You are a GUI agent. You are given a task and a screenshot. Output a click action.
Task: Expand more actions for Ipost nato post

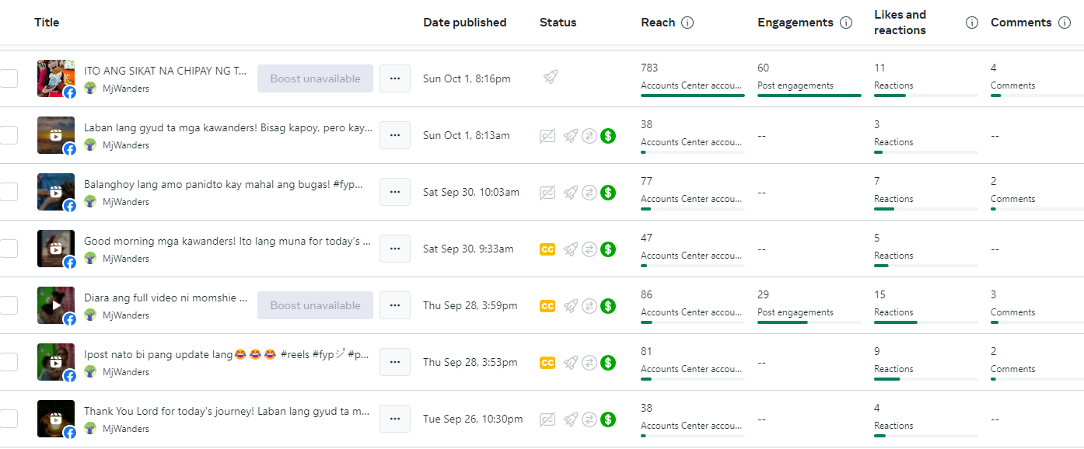395,362
